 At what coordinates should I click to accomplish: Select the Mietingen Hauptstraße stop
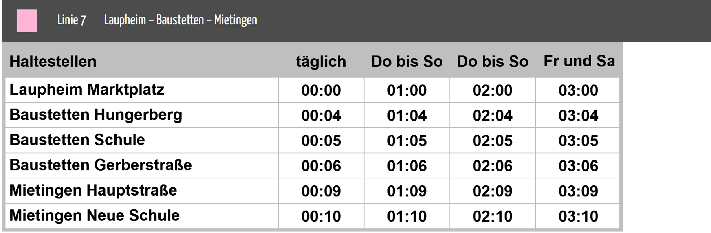click(x=93, y=190)
